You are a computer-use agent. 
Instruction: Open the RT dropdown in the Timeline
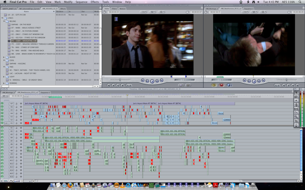[x=5, y=96]
